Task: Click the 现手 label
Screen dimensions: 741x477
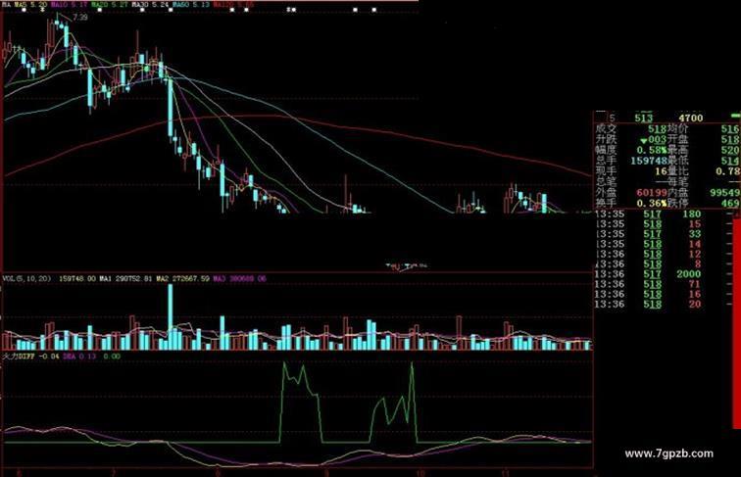Action: (x=607, y=171)
